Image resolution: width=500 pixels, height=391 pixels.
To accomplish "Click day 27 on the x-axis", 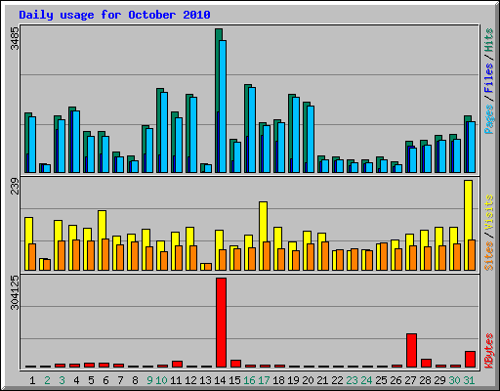I will (410, 380).
